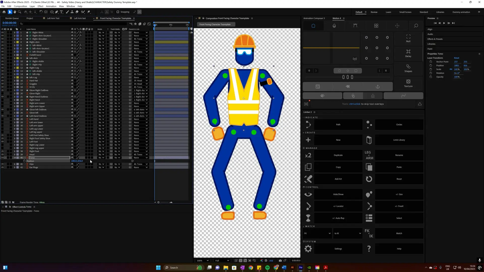
Task: Select the Pen tool in toolbar
Action: click(57, 12)
